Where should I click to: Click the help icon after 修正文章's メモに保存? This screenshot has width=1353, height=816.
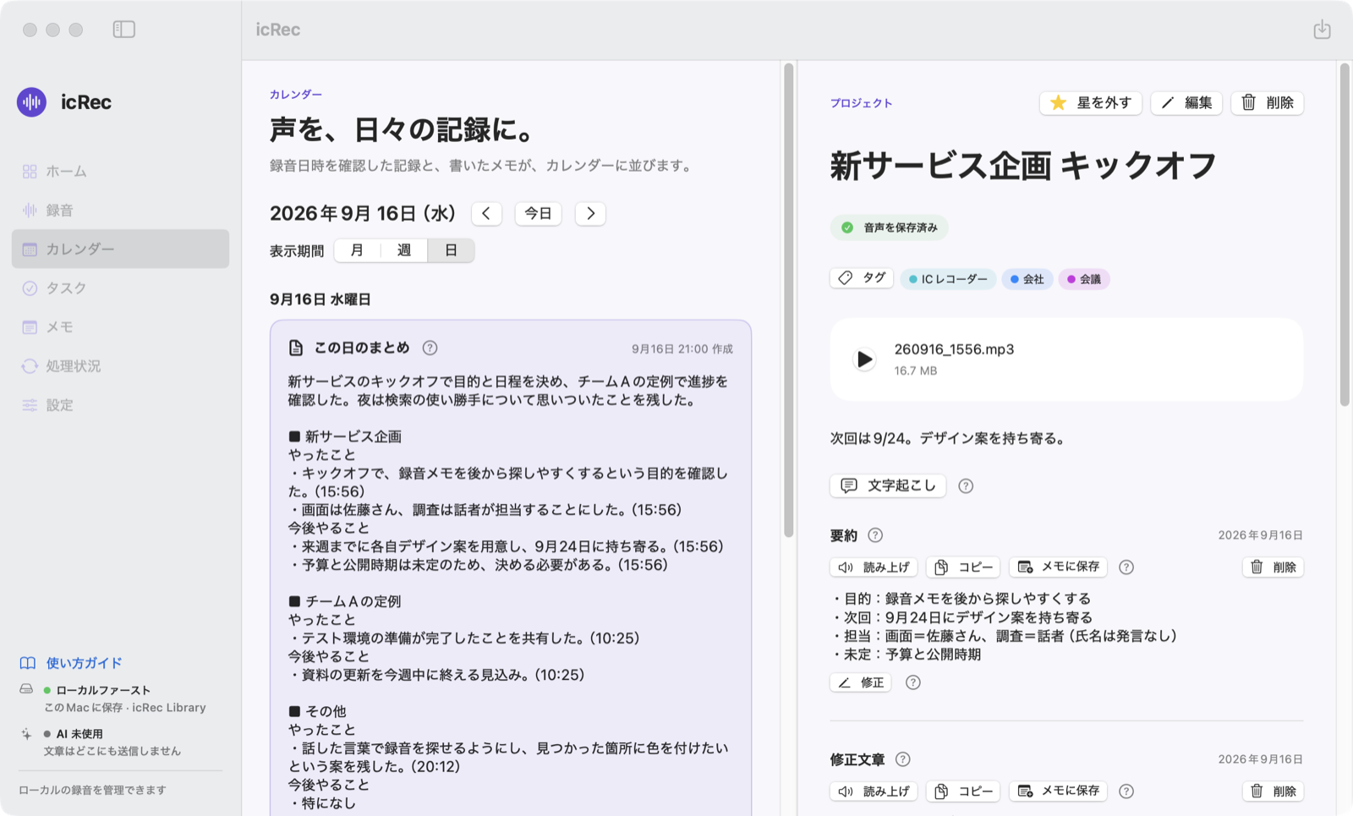point(1126,791)
